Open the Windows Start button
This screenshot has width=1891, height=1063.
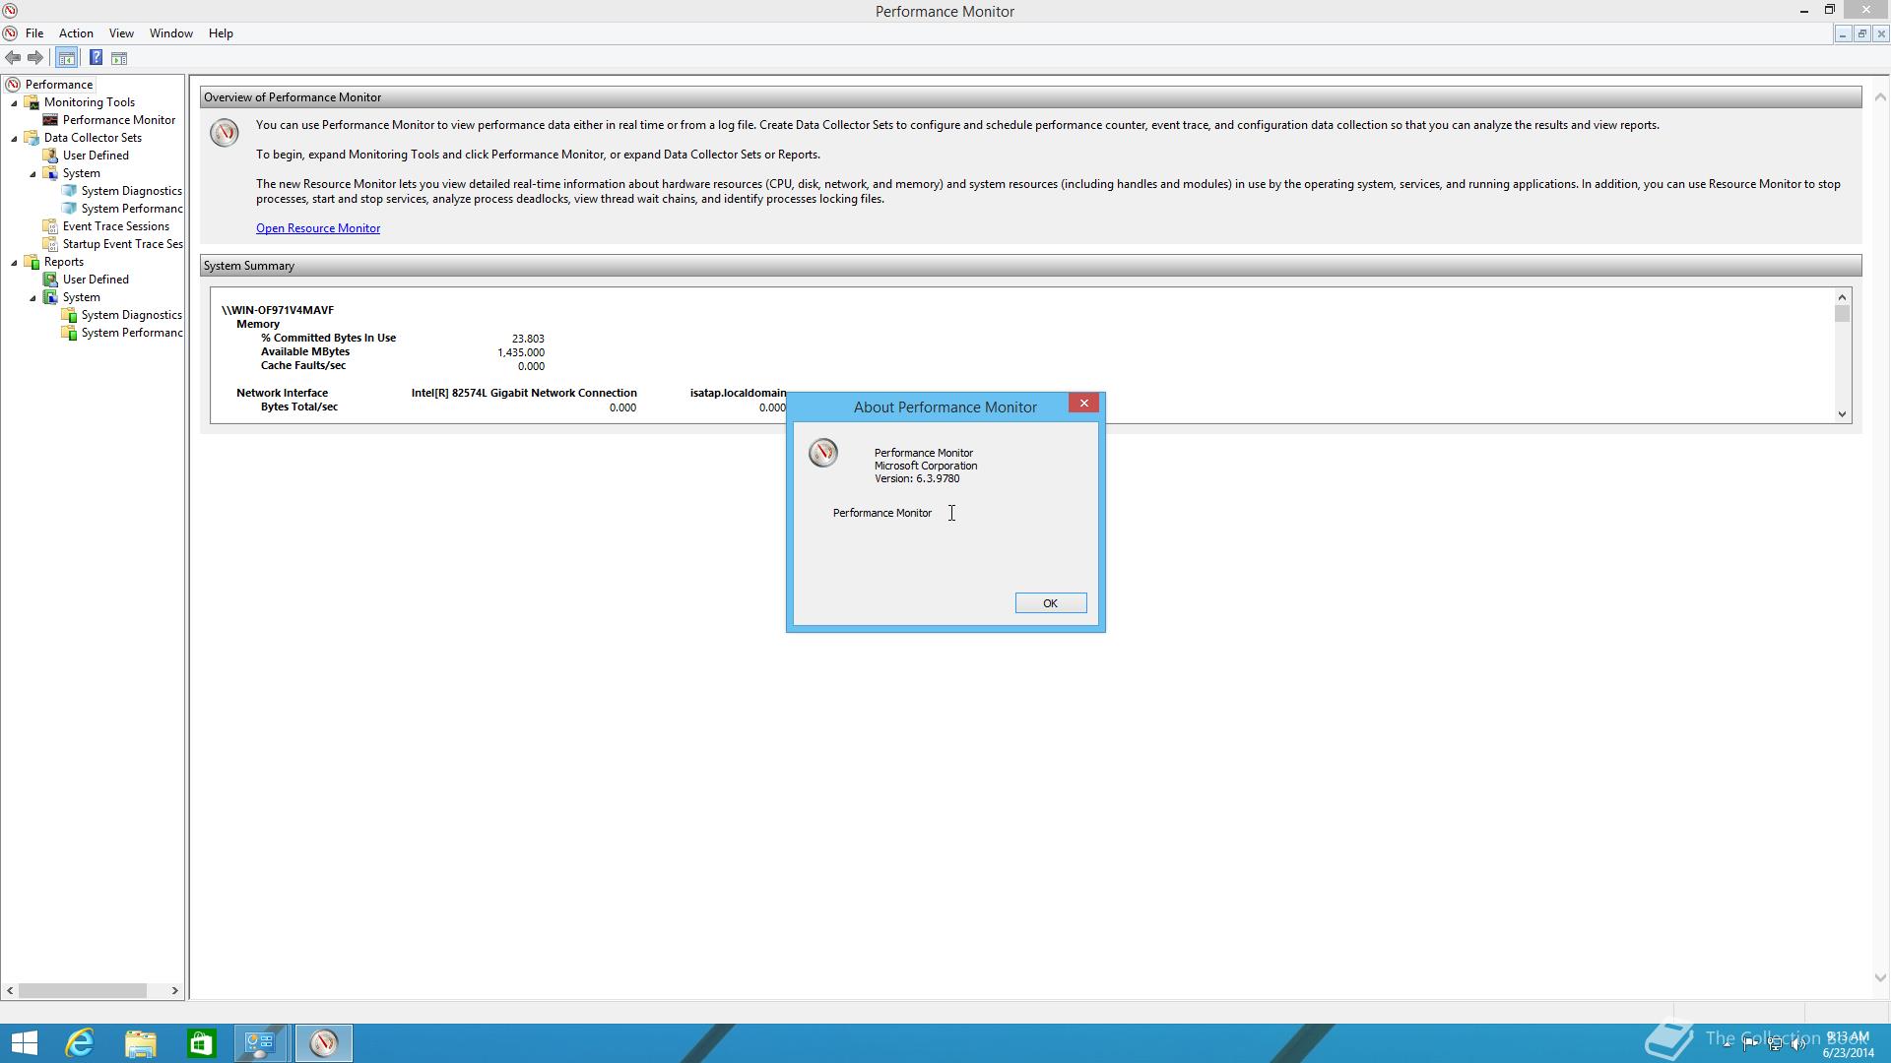pyautogui.click(x=24, y=1043)
